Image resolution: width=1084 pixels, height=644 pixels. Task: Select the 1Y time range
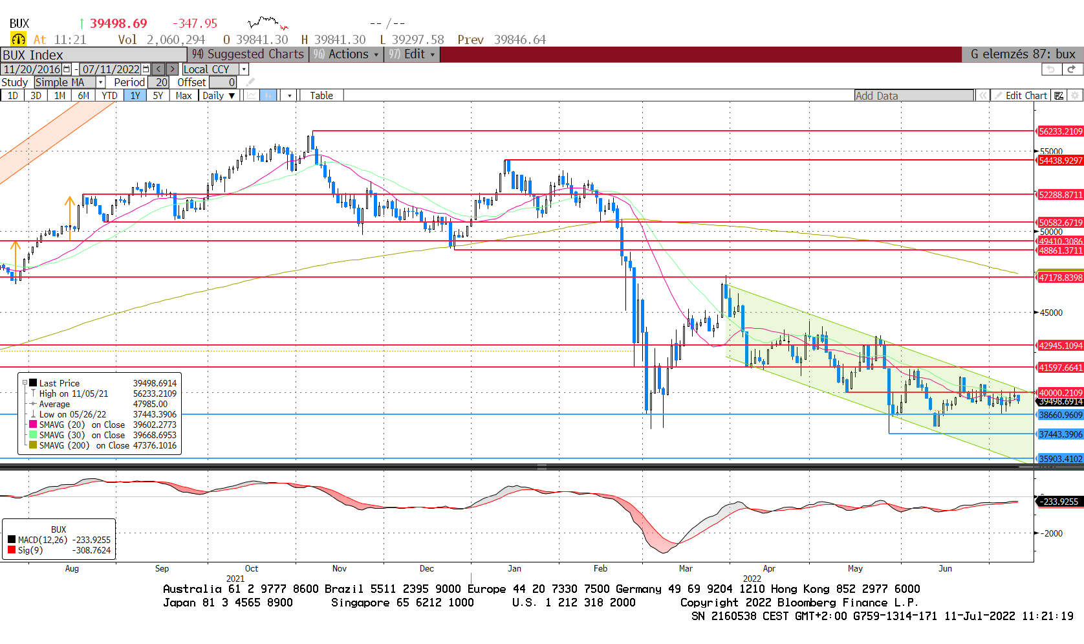135,96
